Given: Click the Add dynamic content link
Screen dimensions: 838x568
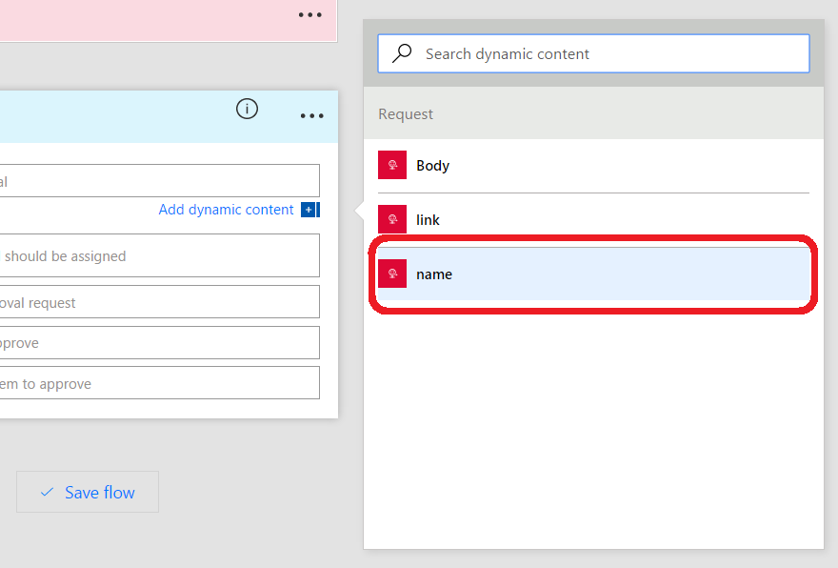Looking at the screenshot, I should coord(226,209).
